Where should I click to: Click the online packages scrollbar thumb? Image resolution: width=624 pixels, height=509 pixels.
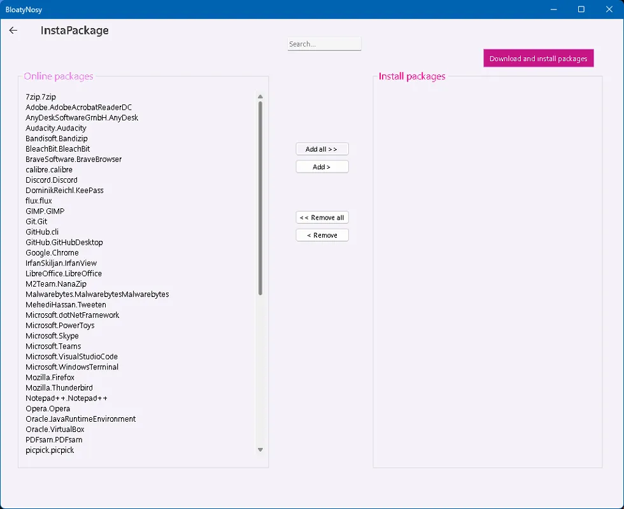[260, 197]
